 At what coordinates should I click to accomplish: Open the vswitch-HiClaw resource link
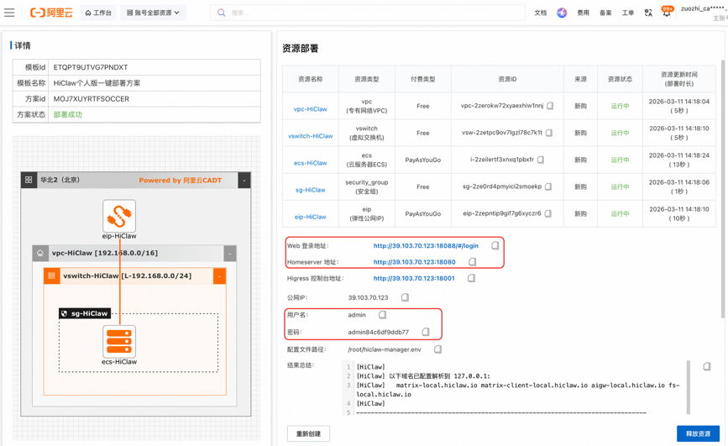click(x=310, y=136)
